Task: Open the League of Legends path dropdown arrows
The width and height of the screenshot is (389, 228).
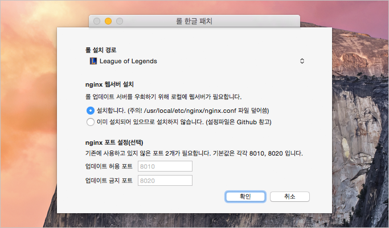Action: pos(302,61)
